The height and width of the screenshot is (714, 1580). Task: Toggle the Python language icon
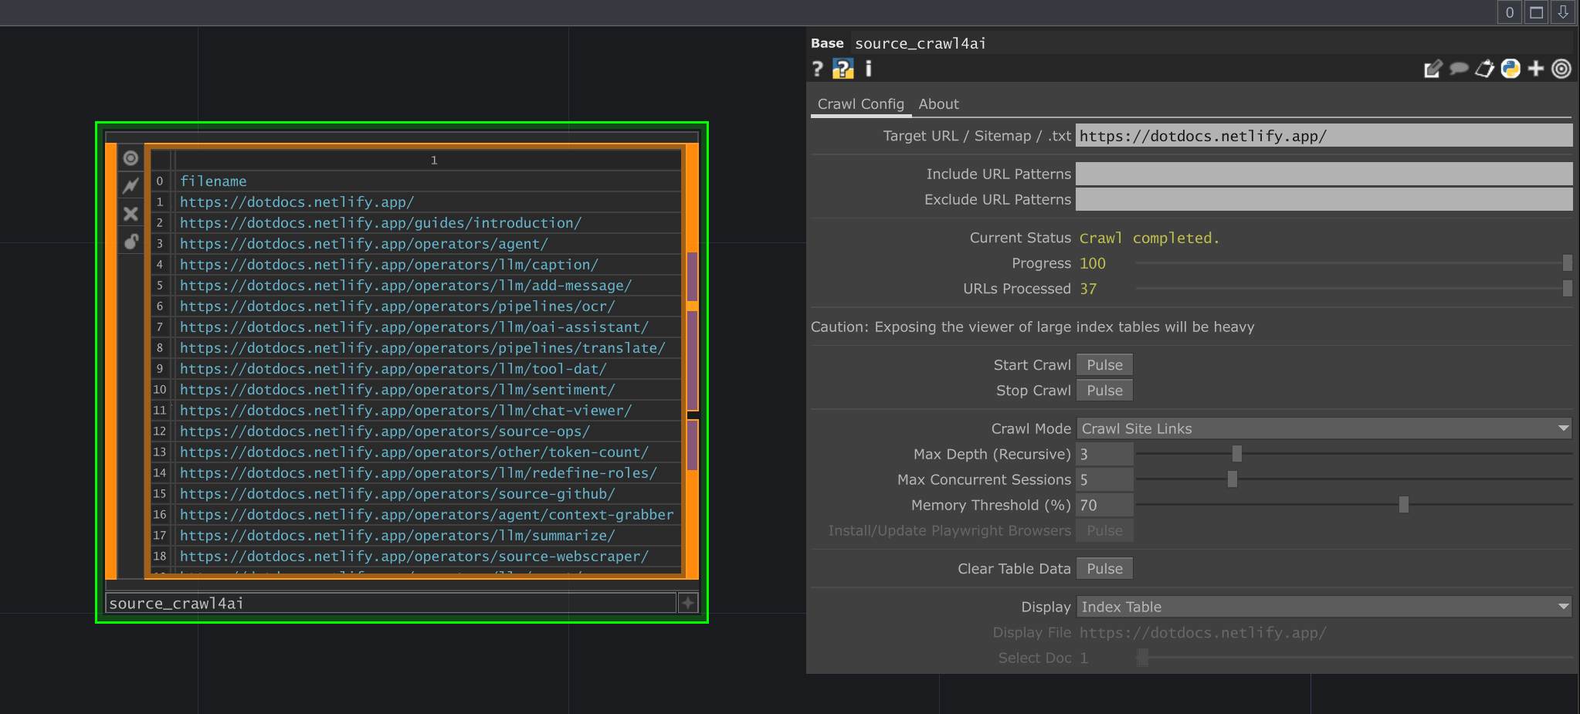[x=1510, y=69]
